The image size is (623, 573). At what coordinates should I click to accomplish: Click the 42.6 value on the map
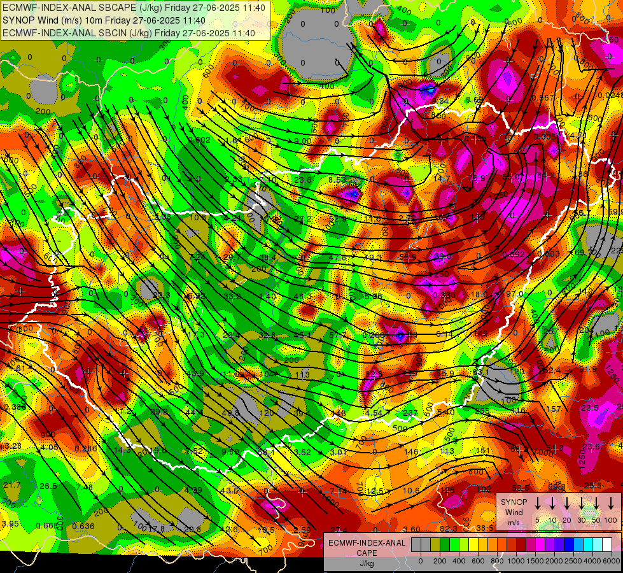[229, 529]
